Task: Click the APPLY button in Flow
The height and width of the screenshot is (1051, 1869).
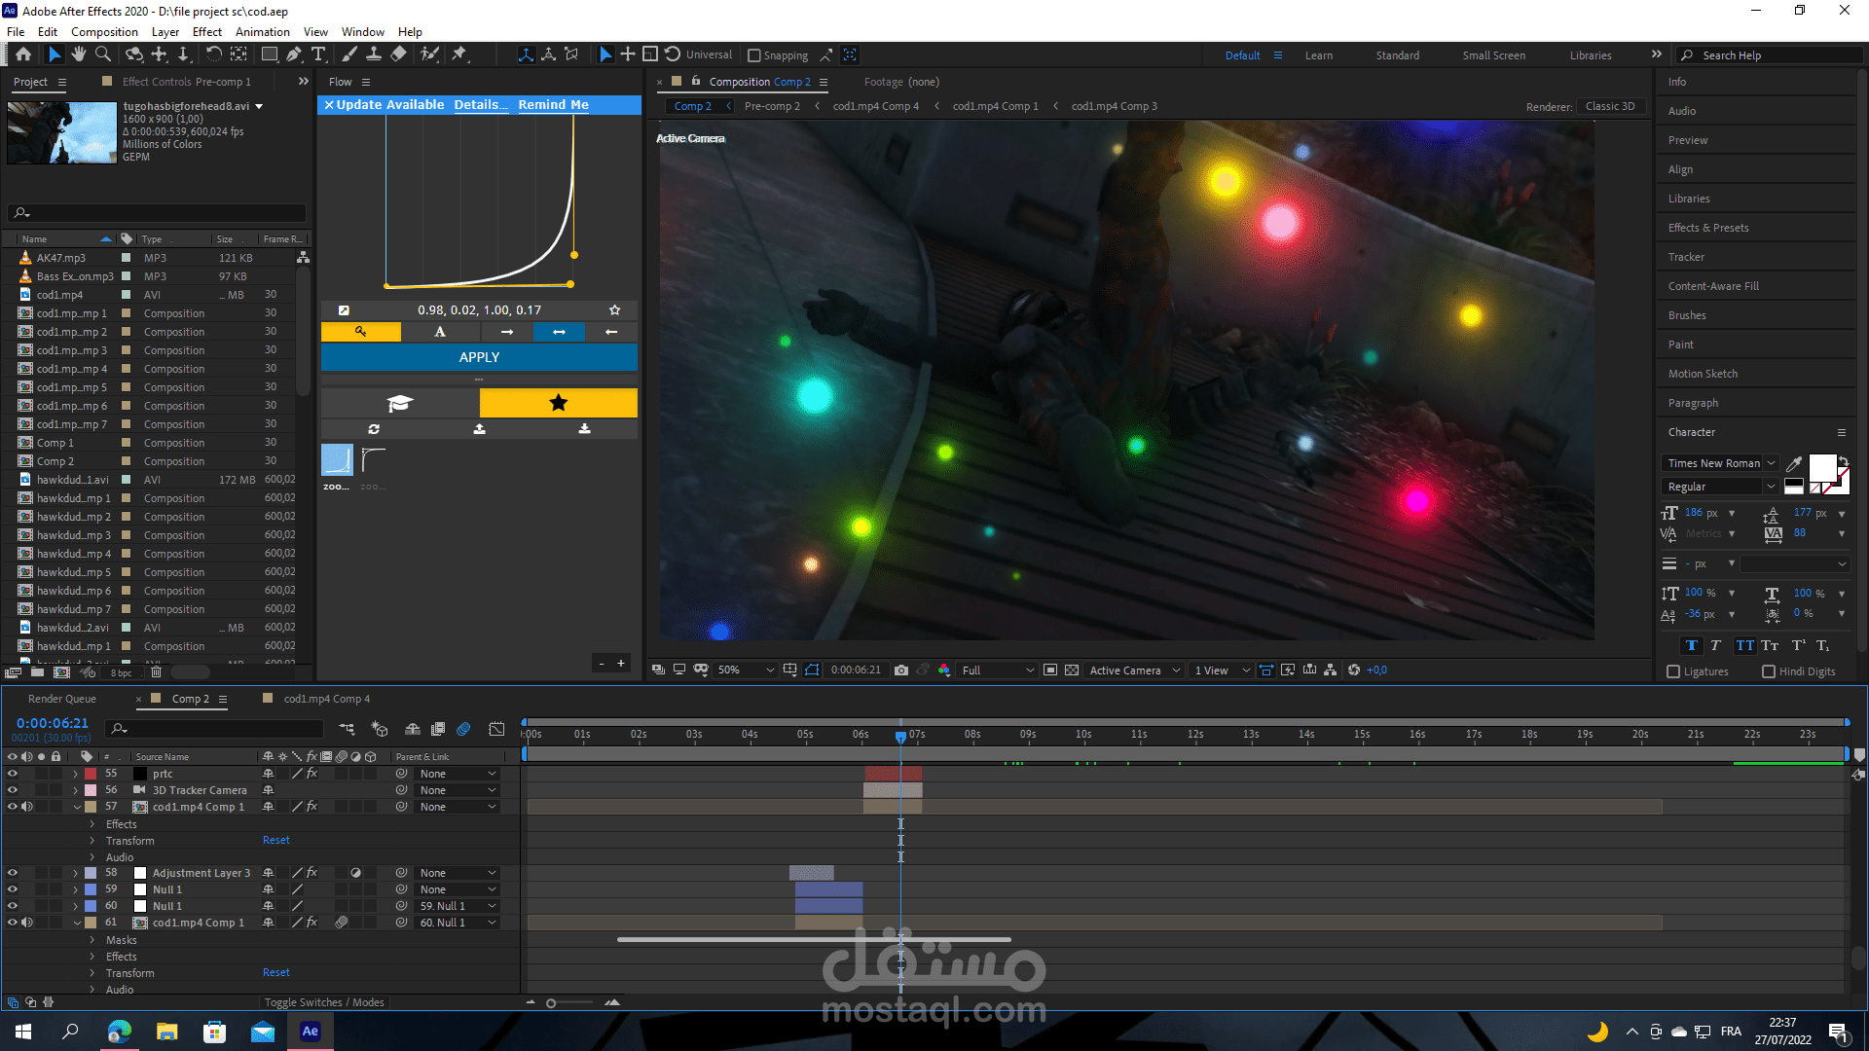Action: click(x=479, y=357)
